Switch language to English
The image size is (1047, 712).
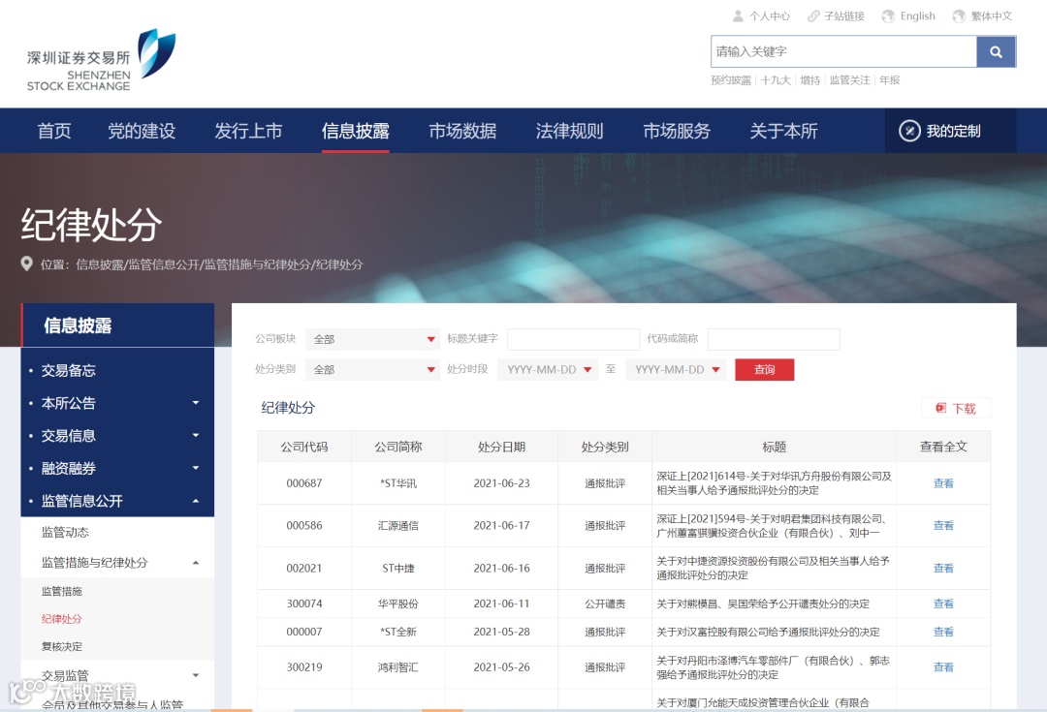coord(917,16)
